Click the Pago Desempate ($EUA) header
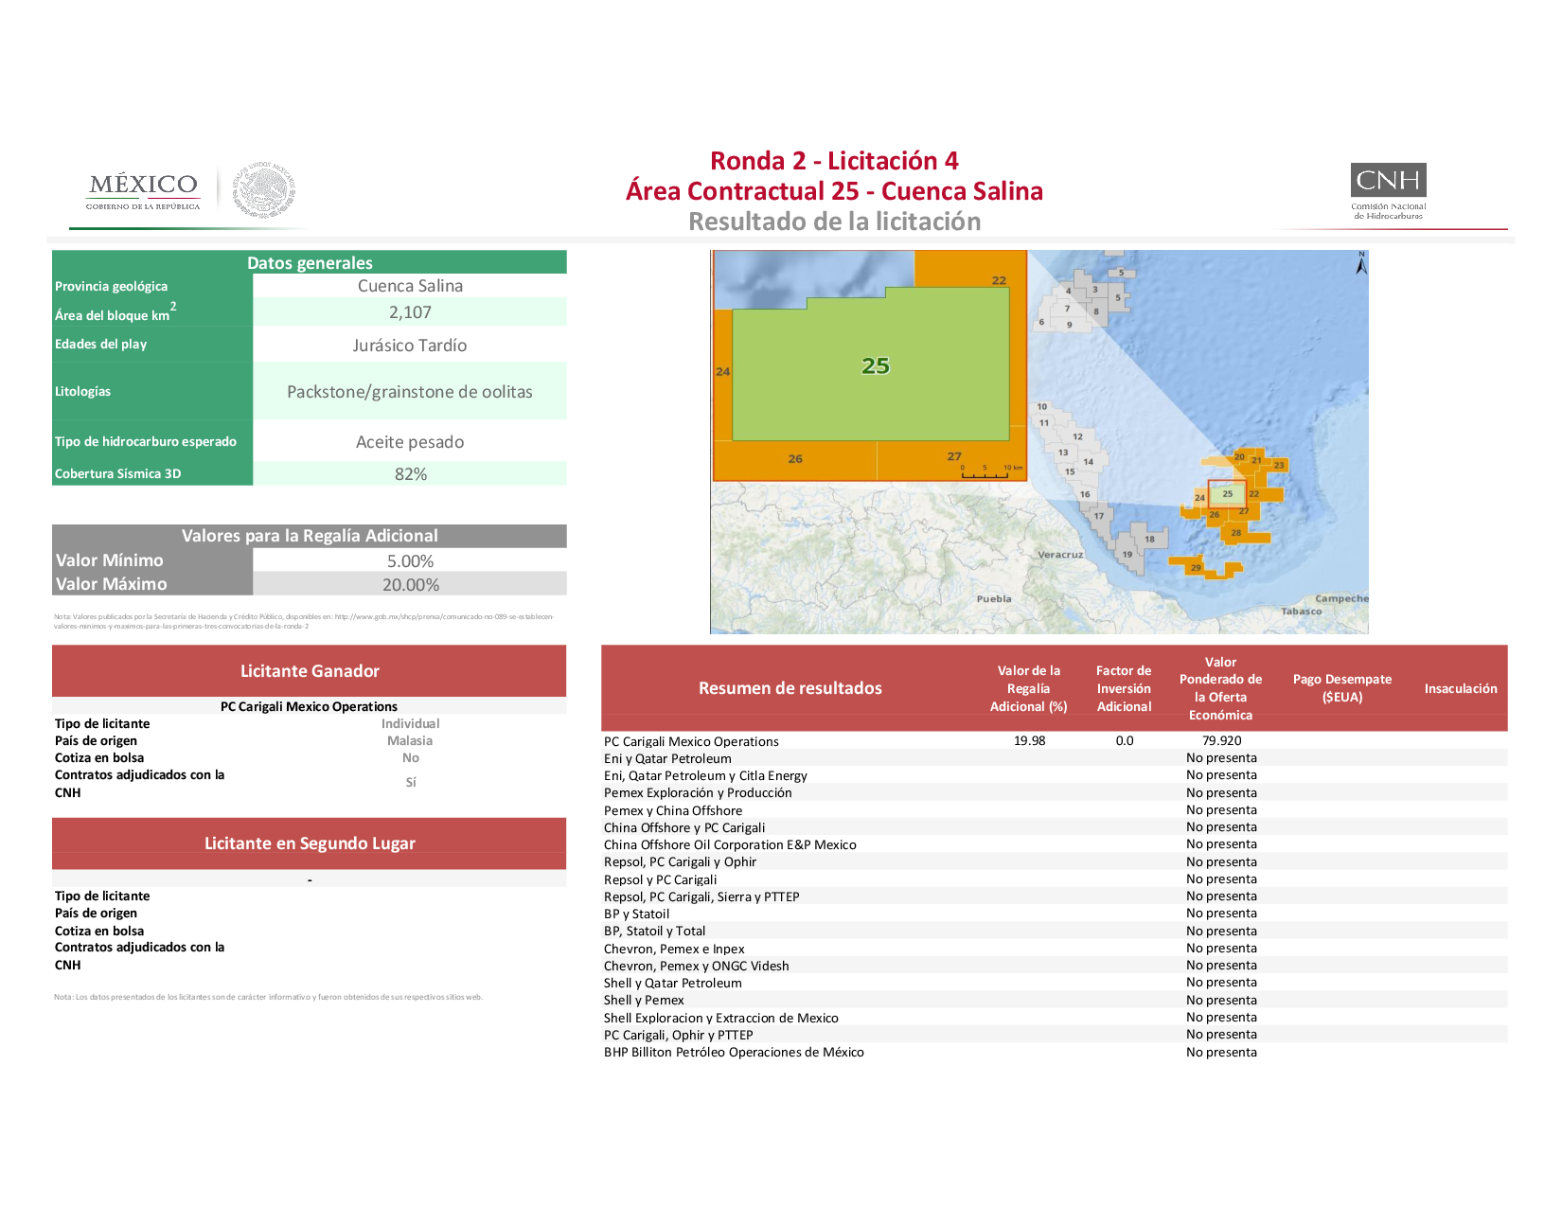Image resolution: width=1562 pixels, height=1207 pixels. tap(1342, 688)
